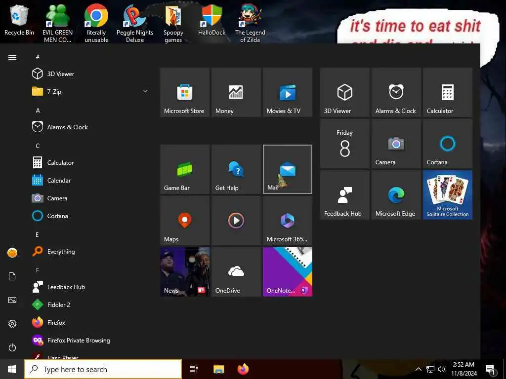Image resolution: width=506 pixels, height=379 pixels.
Task: Open the network status tray icon
Action: pos(430,369)
